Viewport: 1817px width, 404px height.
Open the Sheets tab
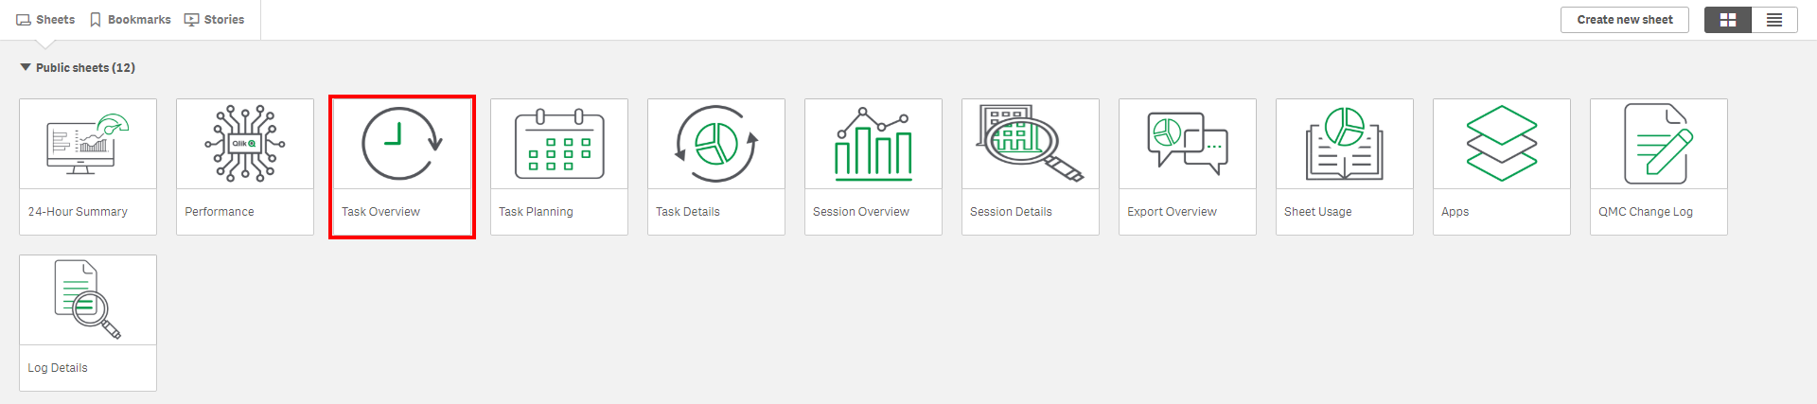(x=45, y=20)
